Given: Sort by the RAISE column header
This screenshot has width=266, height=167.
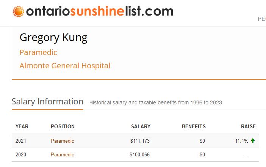Looking at the screenshot, I should 248,126.
